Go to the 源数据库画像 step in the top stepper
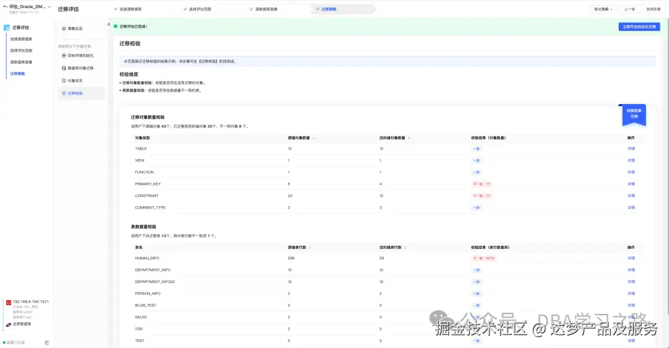 point(264,9)
